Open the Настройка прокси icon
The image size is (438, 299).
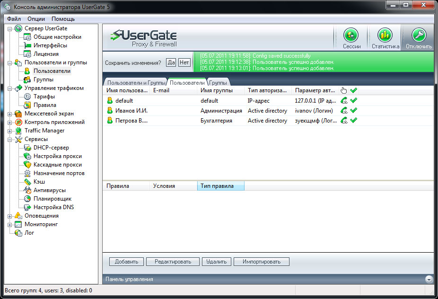coord(27,156)
